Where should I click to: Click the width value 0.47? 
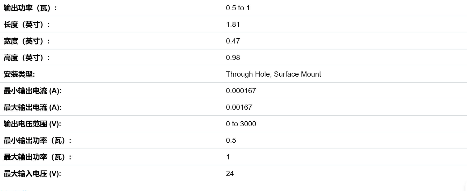click(x=233, y=41)
